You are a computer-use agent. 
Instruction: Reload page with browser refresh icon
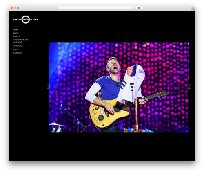133,8
